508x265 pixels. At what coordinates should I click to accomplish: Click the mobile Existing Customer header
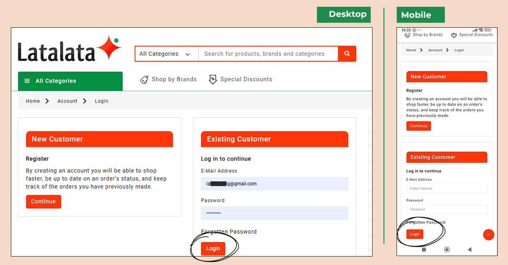pyautogui.click(x=447, y=157)
